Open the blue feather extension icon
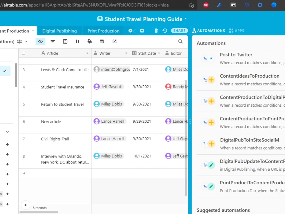285x214 pixels. point(219,5)
